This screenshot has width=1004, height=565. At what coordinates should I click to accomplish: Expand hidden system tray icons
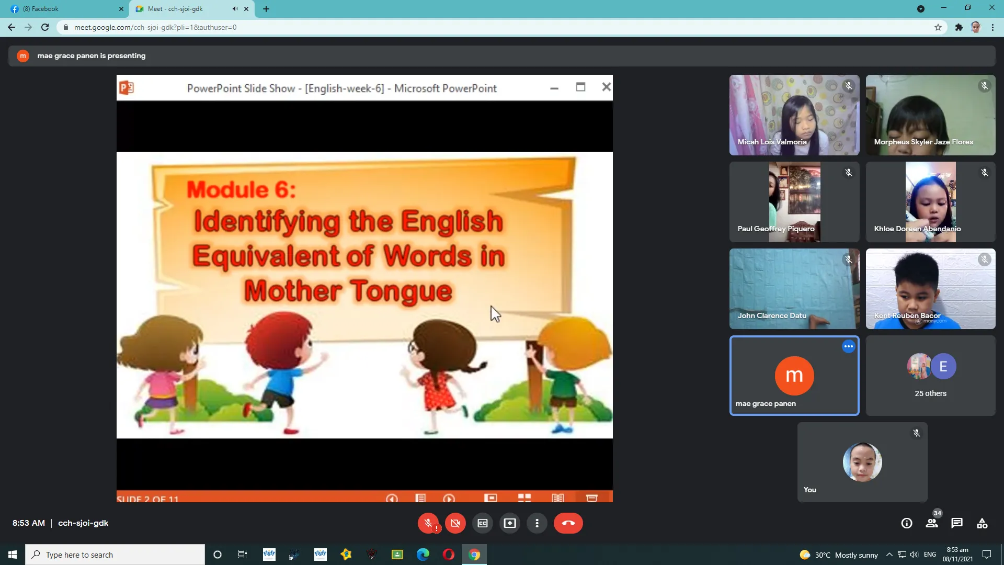pos(889,555)
